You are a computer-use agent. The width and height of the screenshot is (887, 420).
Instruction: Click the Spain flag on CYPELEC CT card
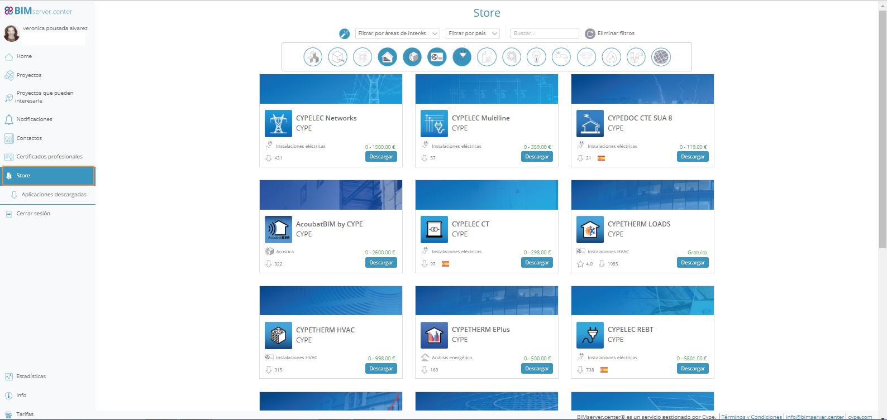coord(445,264)
